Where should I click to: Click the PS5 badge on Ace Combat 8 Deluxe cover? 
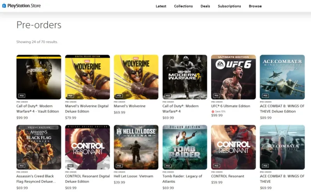(x=266, y=95)
